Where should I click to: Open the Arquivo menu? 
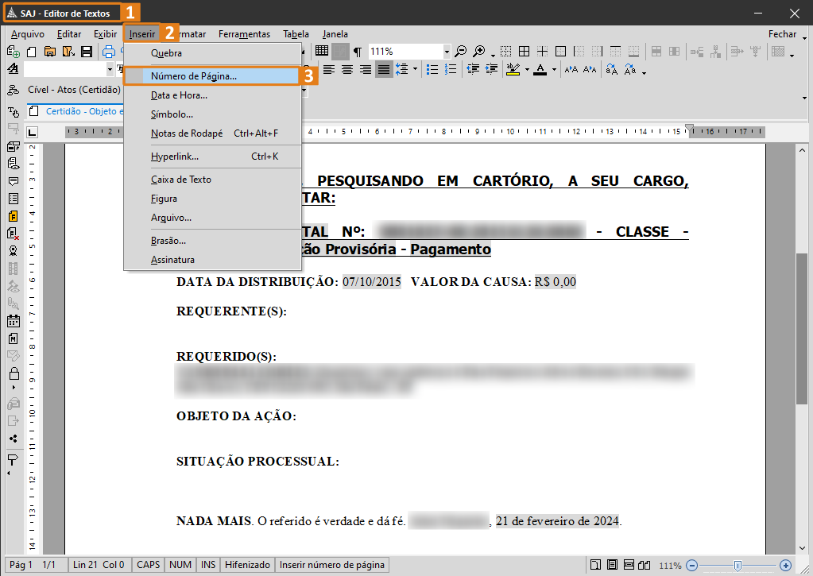pyautogui.click(x=28, y=34)
